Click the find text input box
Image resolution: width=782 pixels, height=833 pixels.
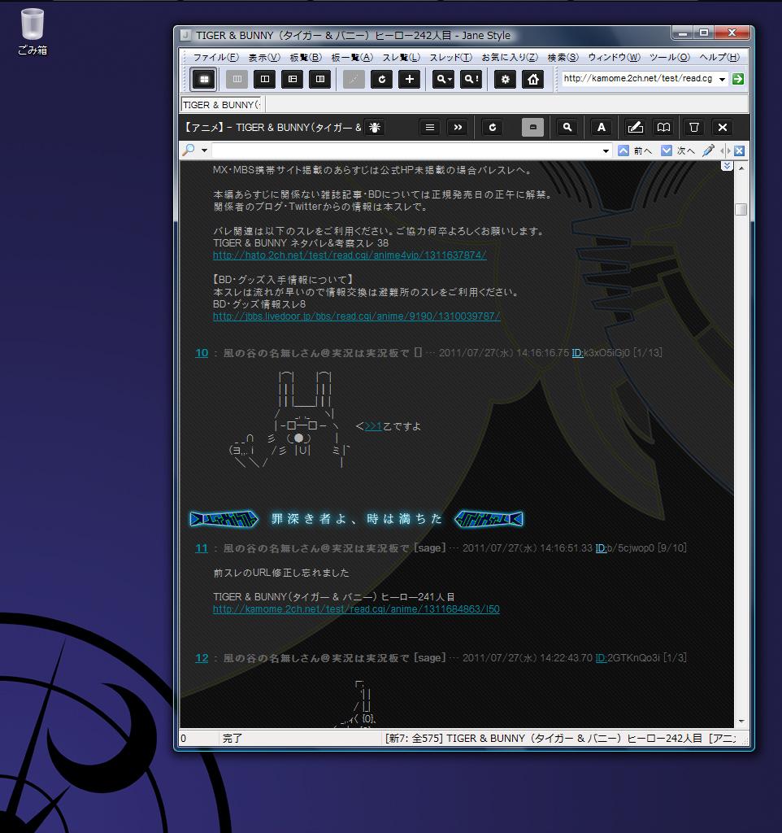[x=406, y=150]
